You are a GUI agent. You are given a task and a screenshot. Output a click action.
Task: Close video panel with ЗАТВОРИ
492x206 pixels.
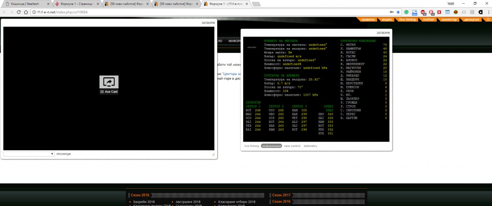coord(208,23)
